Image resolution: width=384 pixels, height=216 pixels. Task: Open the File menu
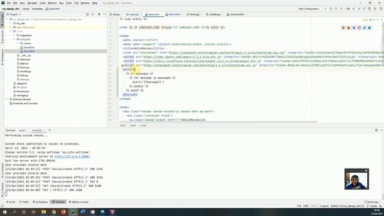coord(9,3)
